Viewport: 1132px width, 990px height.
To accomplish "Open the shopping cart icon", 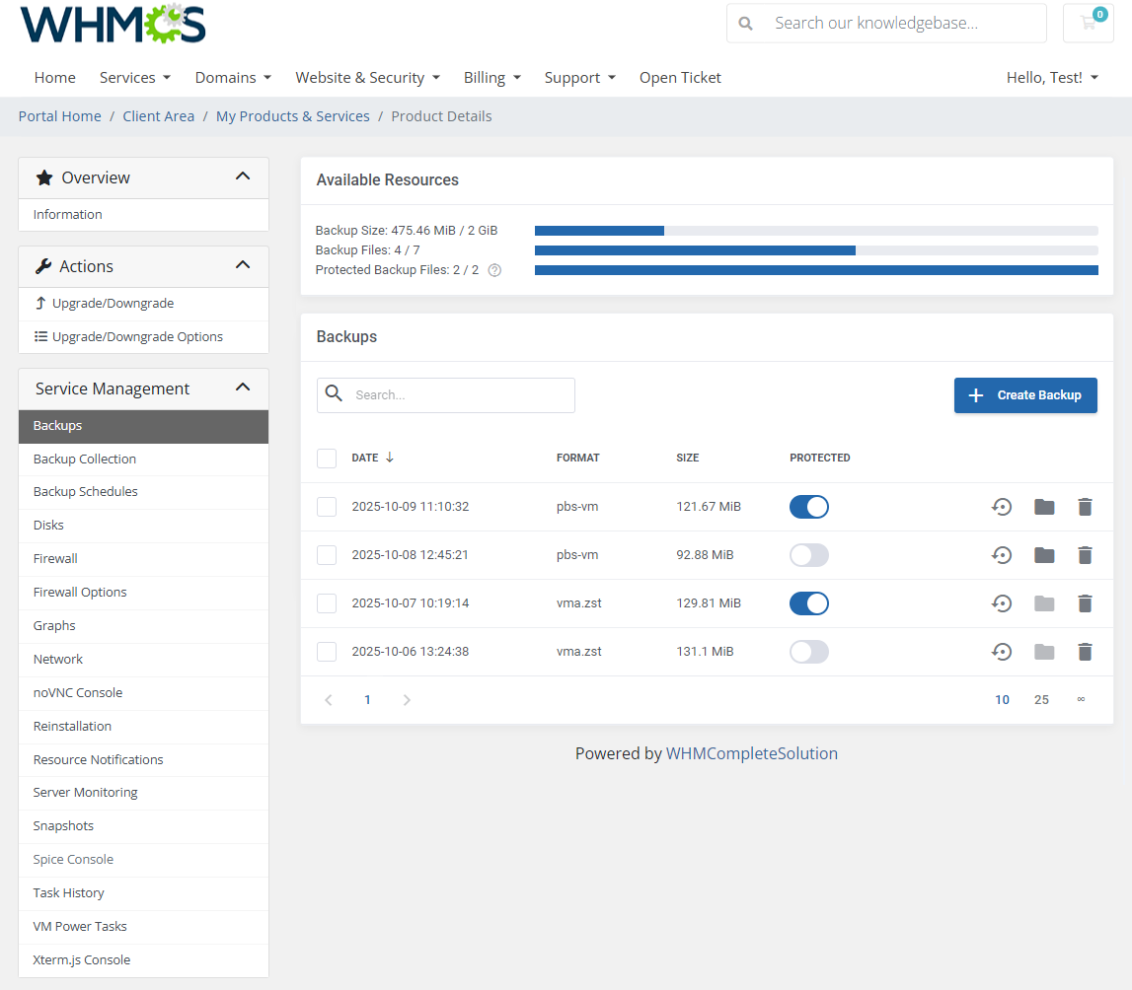I will (1088, 23).
